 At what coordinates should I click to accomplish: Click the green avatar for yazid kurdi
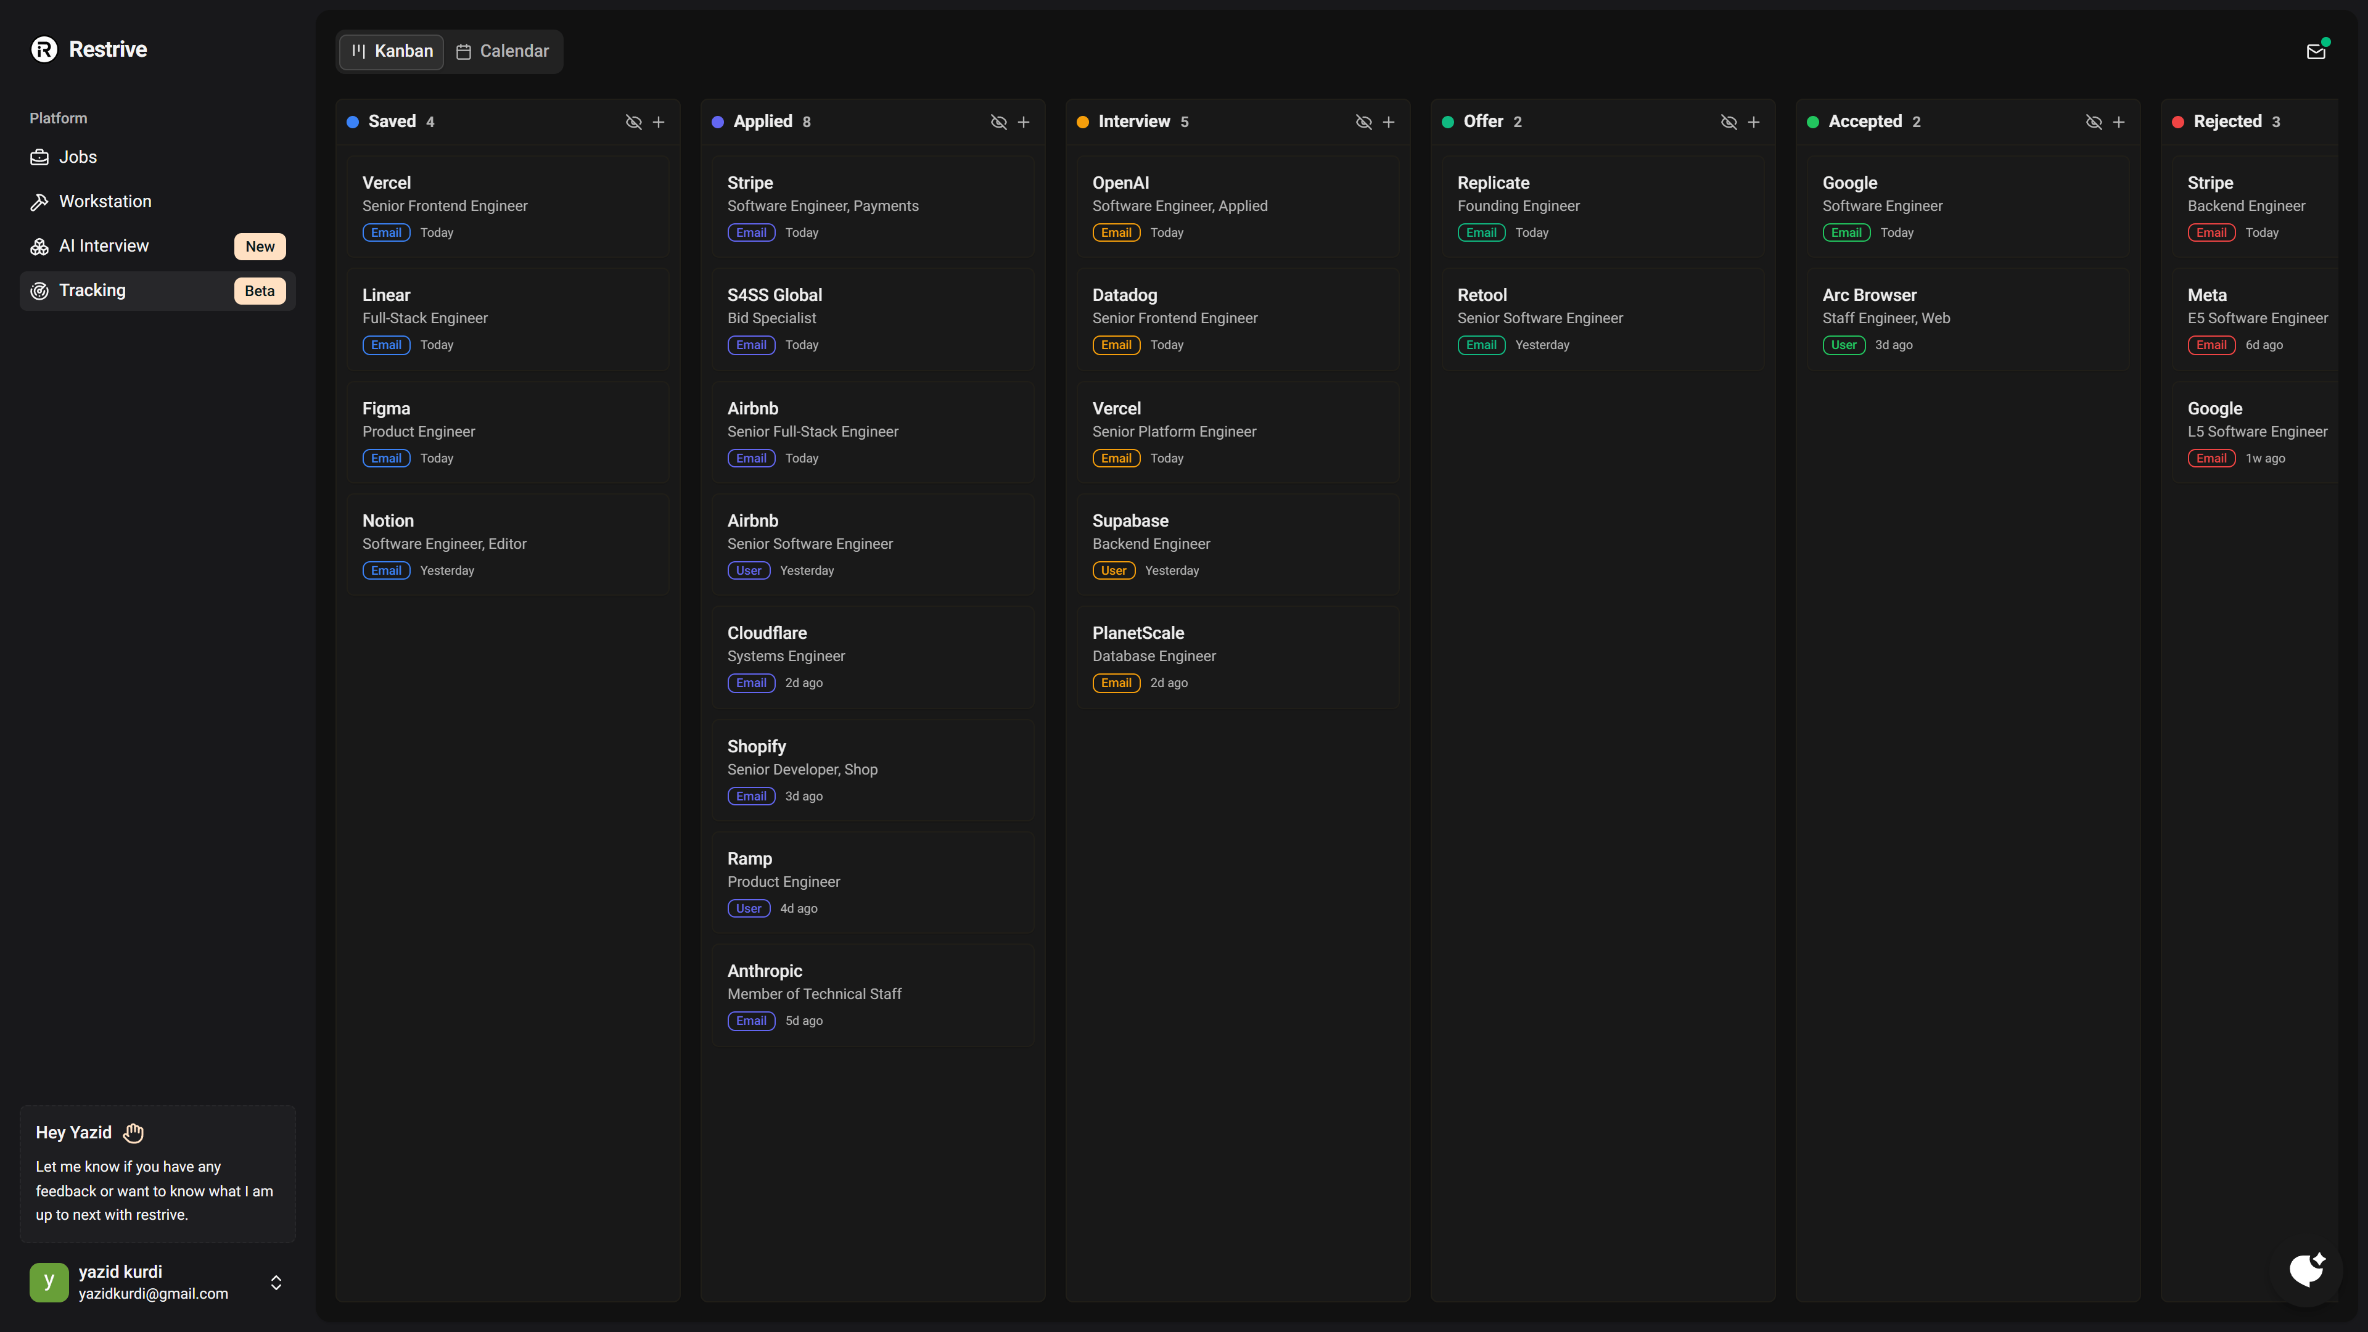click(49, 1281)
